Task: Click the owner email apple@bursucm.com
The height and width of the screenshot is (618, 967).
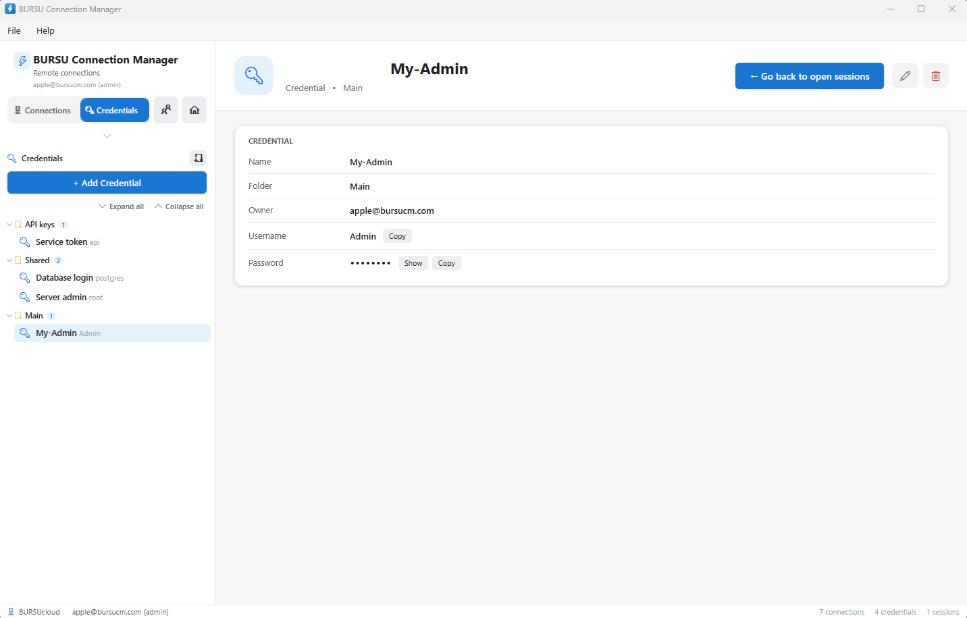Action: point(392,210)
